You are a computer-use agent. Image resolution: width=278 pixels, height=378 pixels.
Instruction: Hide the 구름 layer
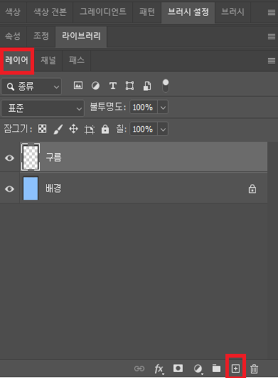point(10,158)
